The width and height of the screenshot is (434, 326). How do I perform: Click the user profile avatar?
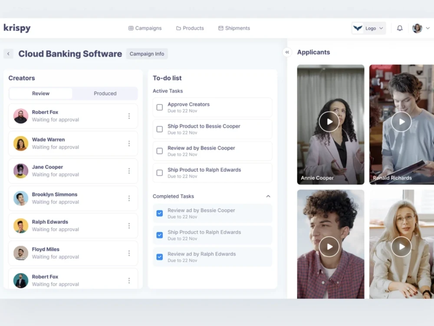coord(417,28)
